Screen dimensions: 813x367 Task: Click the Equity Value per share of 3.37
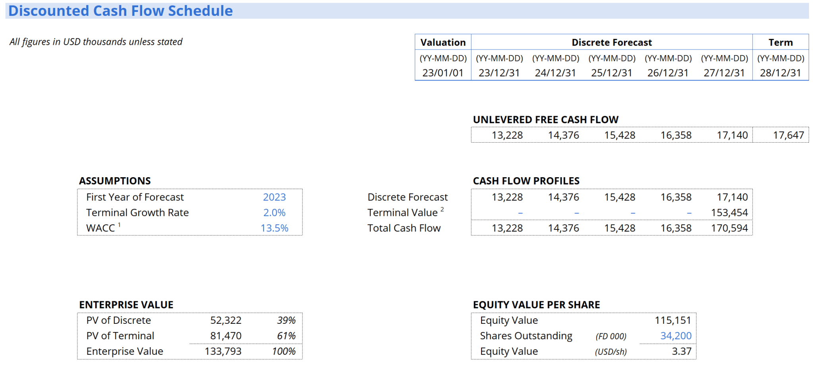(x=683, y=351)
